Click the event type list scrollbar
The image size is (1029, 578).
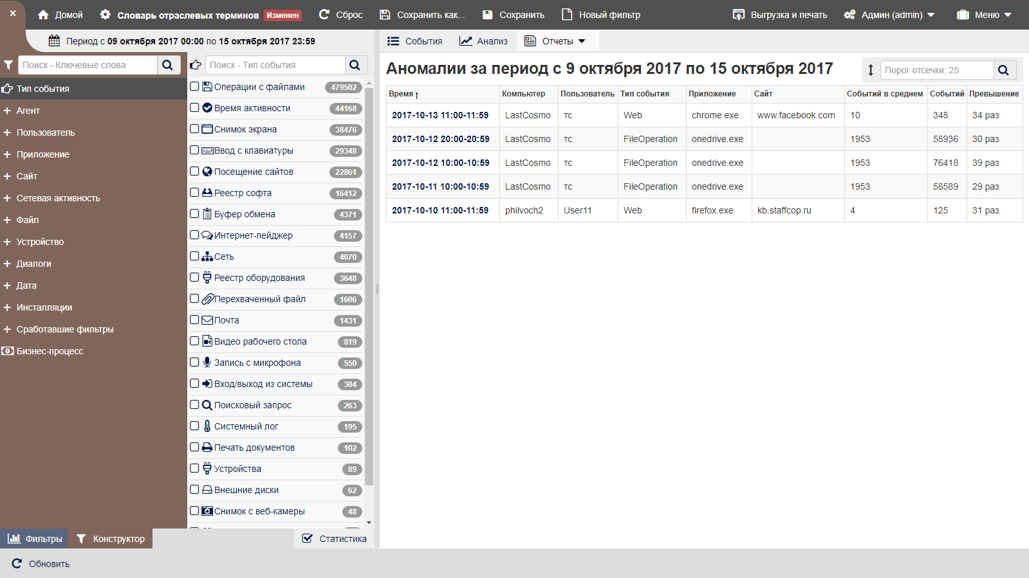tap(369, 286)
